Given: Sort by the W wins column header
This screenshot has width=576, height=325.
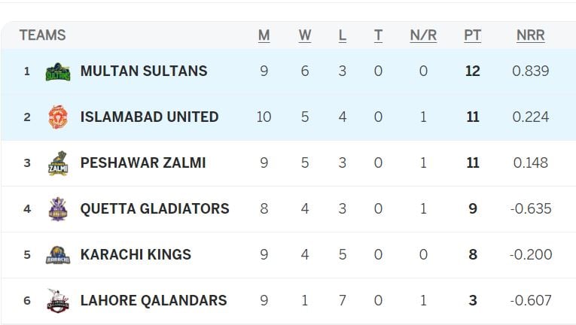Looking at the screenshot, I should pyautogui.click(x=305, y=35).
